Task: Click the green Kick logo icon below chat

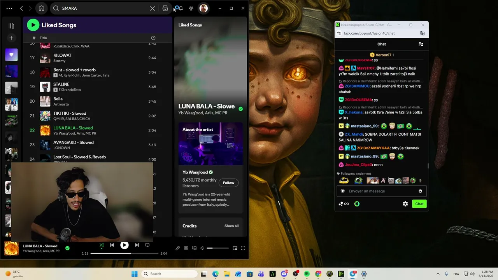Action: click(x=357, y=204)
